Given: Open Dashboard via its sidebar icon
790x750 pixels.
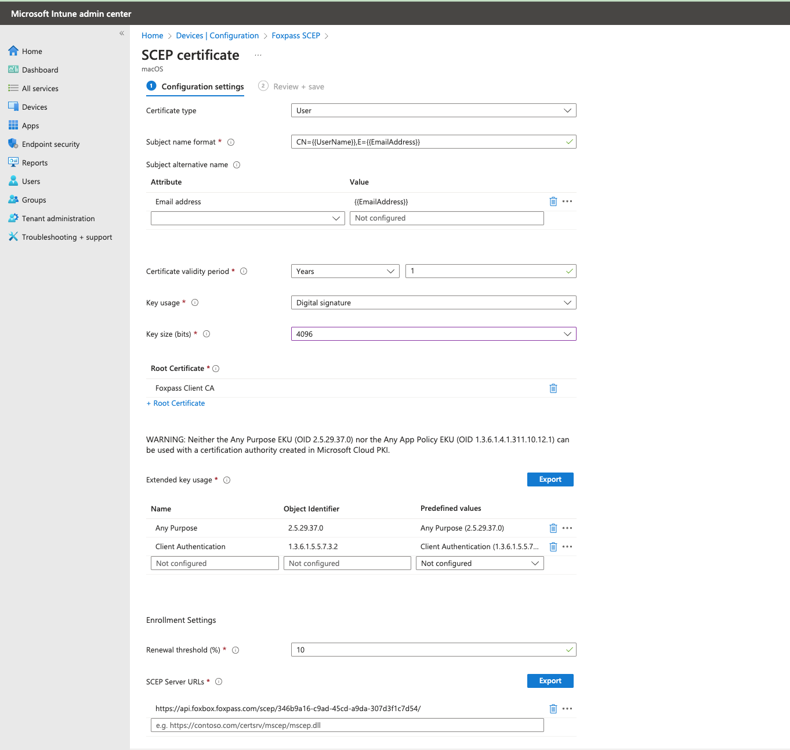Looking at the screenshot, I should [x=13, y=70].
